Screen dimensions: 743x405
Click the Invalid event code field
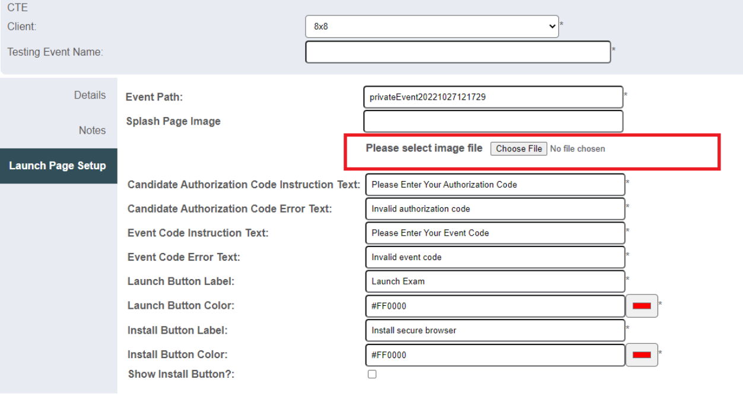pyautogui.click(x=494, y=257)
